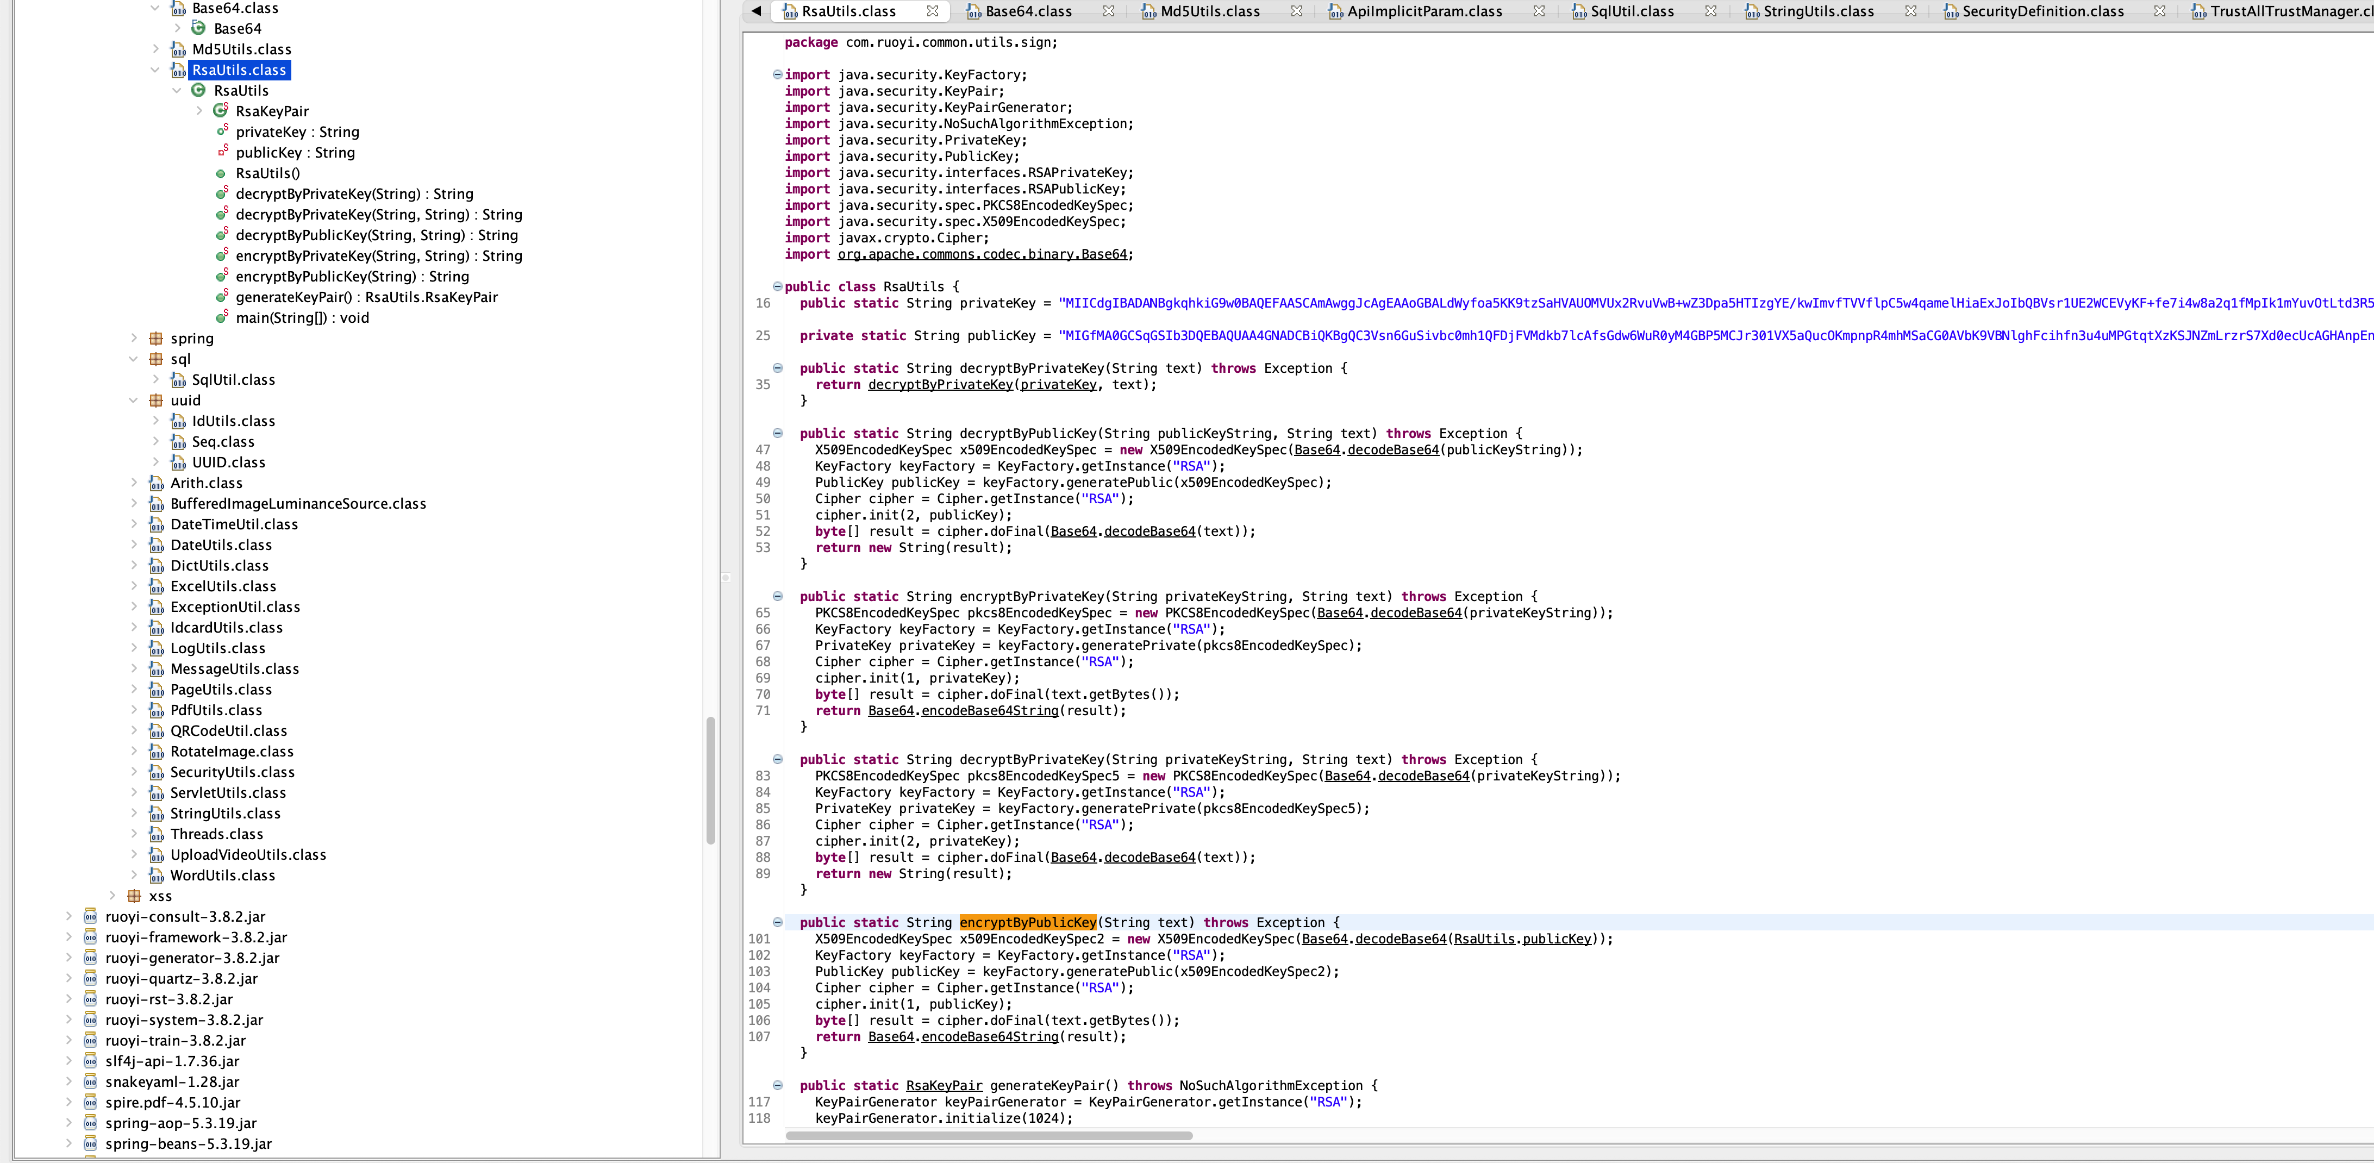Close the StringUtils.class editor tab

pos(1910,11)
